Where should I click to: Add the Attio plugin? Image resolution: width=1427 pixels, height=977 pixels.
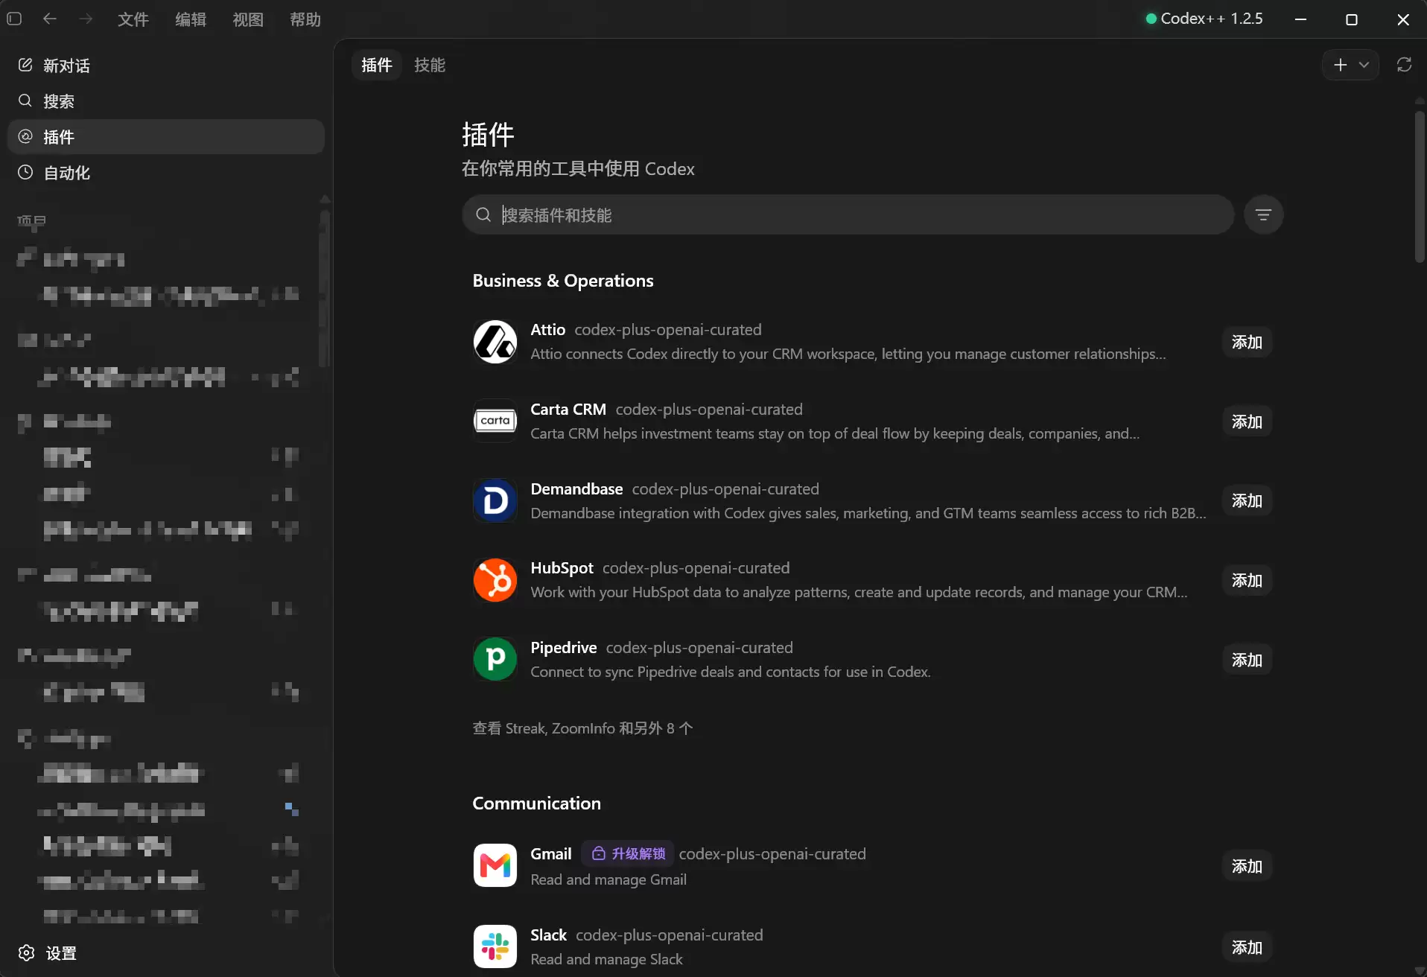pyautogui.click(x=1247, y=342)
